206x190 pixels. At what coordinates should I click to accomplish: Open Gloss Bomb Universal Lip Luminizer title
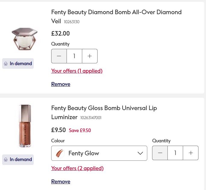104,108
